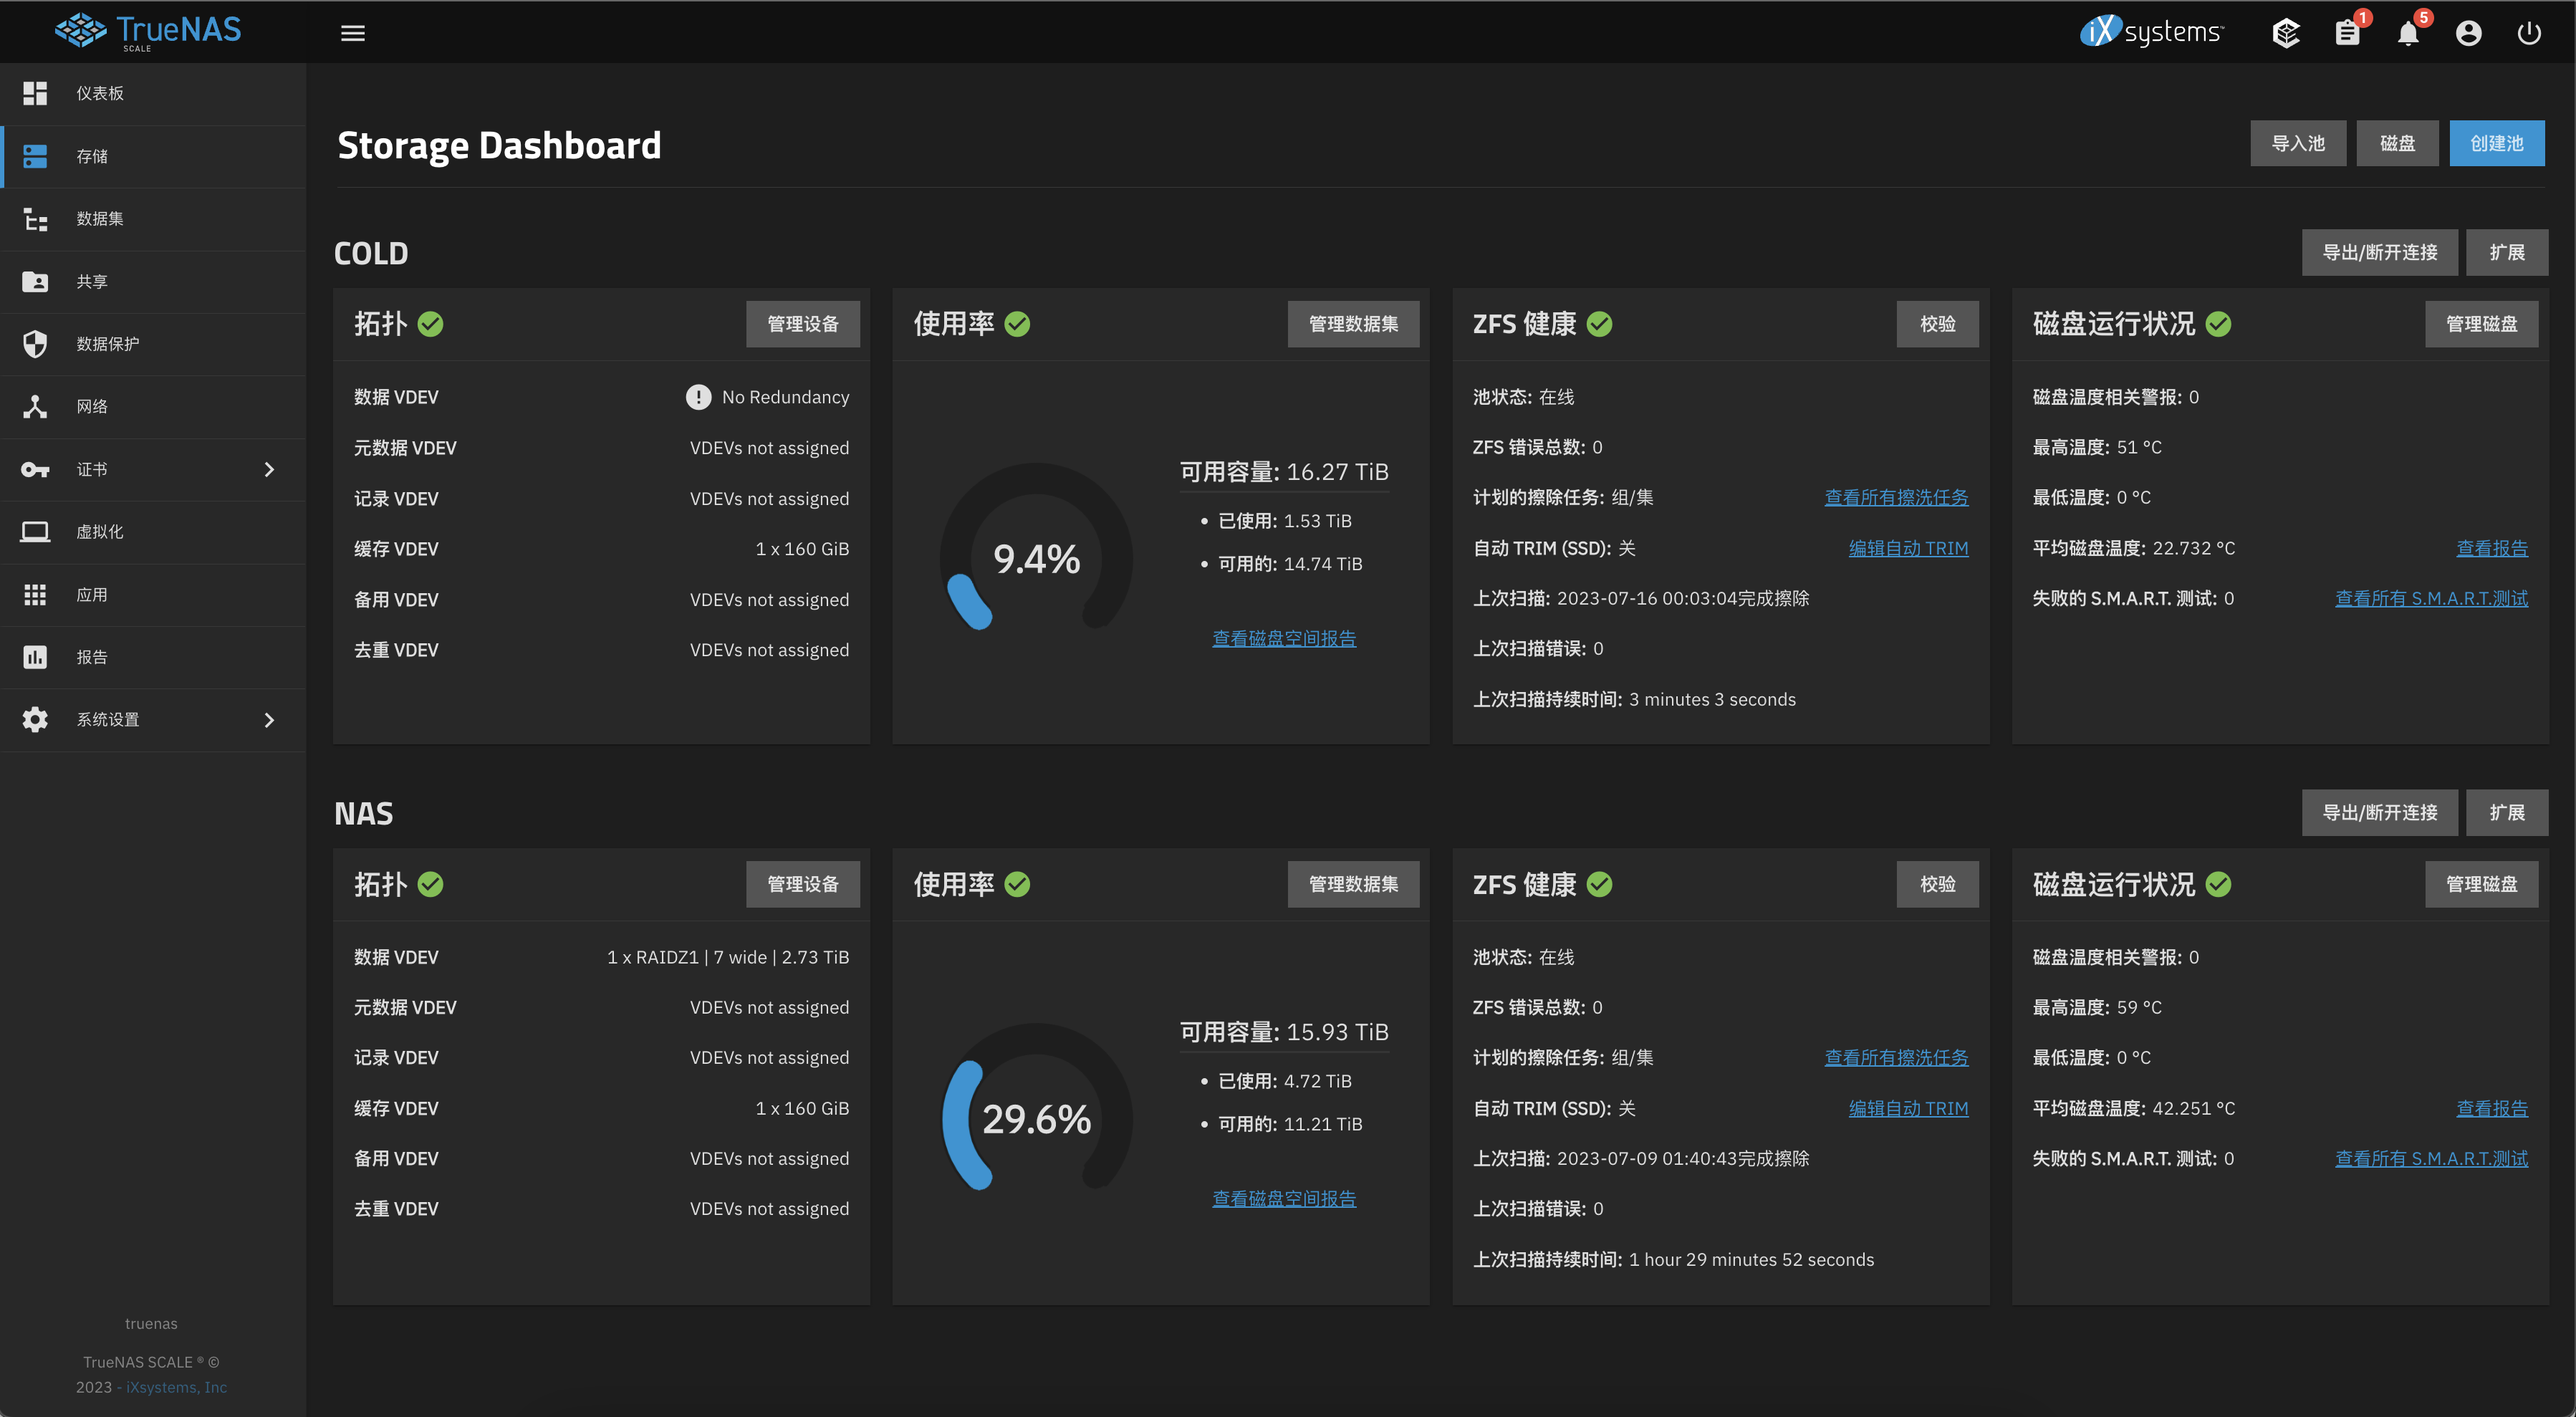This screenshot has height=1417, width=2576.
Task: Click the system settings gear icon
Action: click(x=35, y=719)
